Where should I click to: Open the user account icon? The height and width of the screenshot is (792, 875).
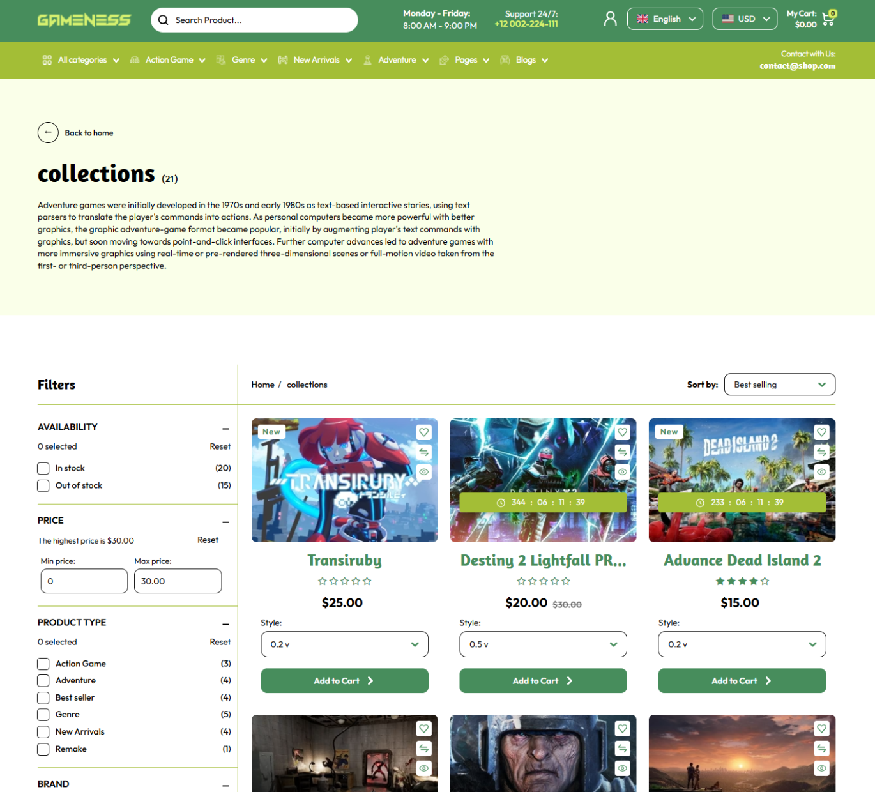[x=611, y=19]
